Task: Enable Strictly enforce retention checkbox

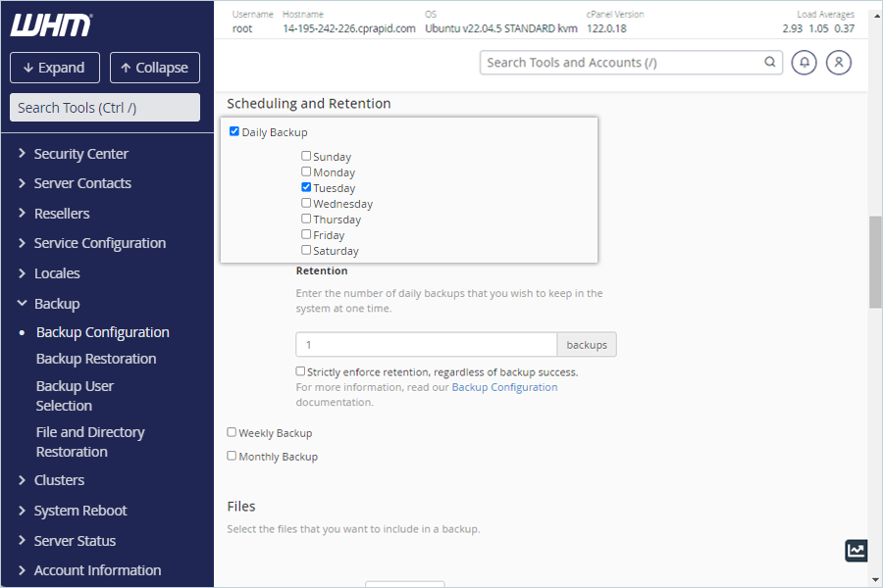Action: (x=300, y=371)
